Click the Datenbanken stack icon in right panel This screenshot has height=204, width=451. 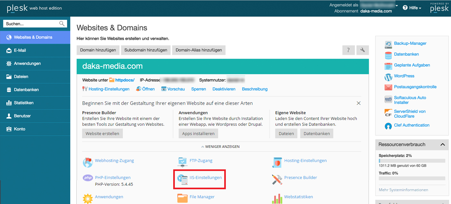388,55
